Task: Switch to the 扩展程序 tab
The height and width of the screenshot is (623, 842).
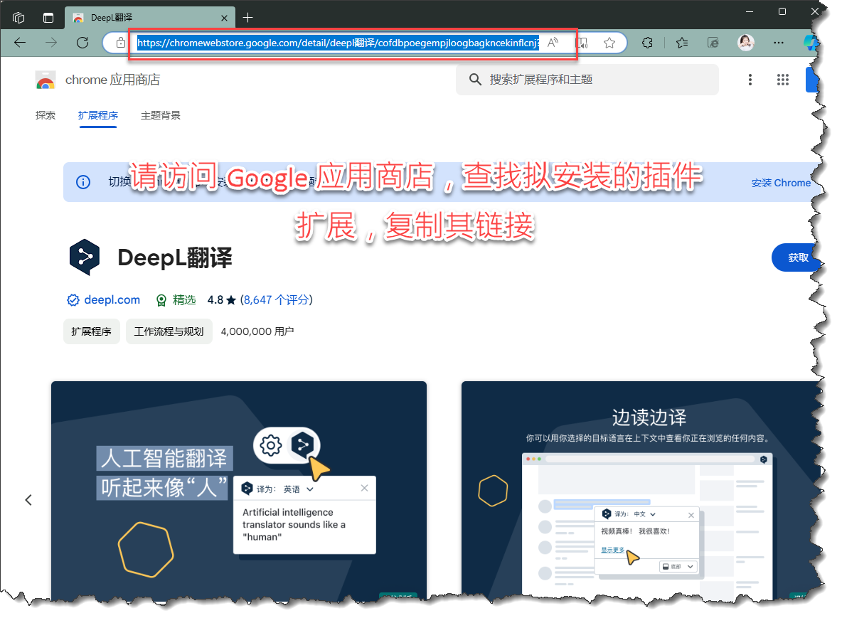Action: point(97,115)
